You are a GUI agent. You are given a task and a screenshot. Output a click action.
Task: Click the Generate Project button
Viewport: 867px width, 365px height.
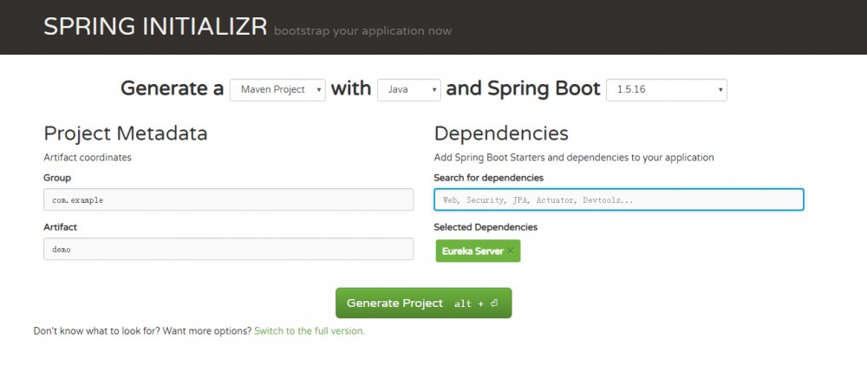coord(423,303)
